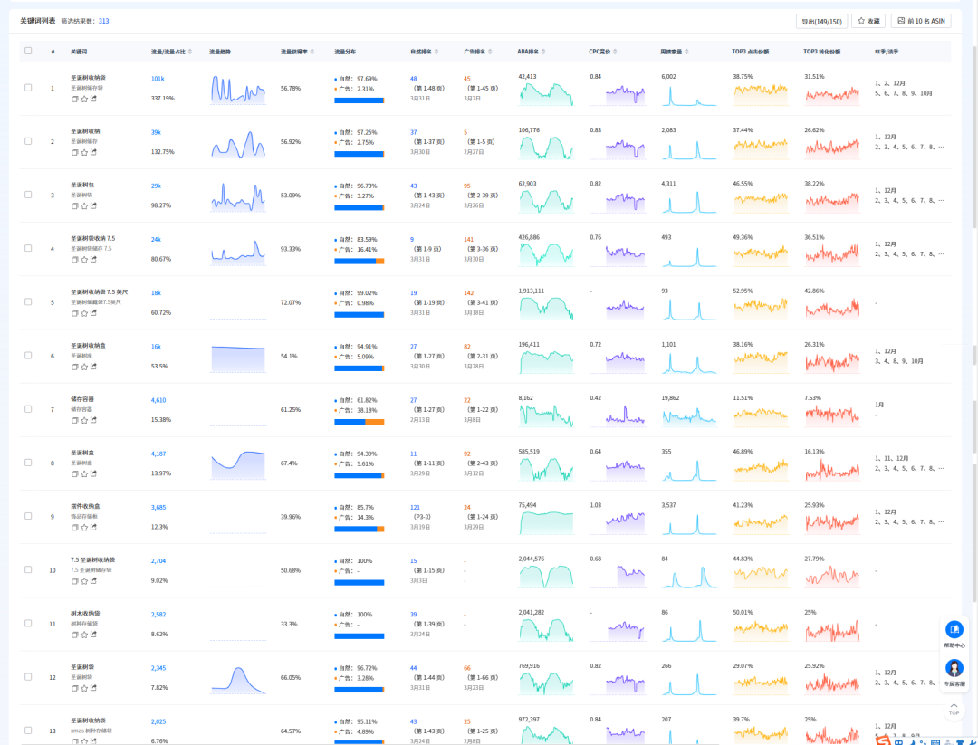The width and height of the screenshot is (978, 745).
Task: Tick the checkbox for row 9
Action: [28, 516]
